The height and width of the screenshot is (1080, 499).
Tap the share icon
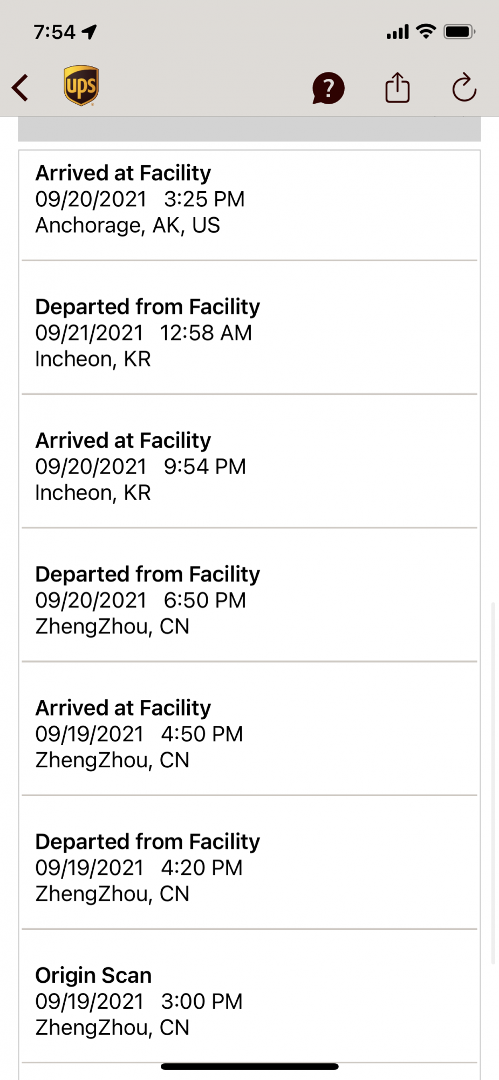[x=398, y=87]
